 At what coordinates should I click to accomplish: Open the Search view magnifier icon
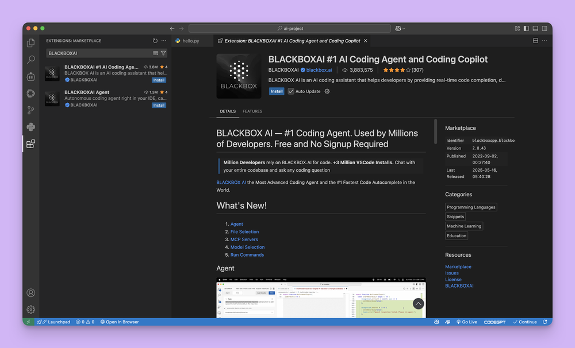click(x=31, y=59)
